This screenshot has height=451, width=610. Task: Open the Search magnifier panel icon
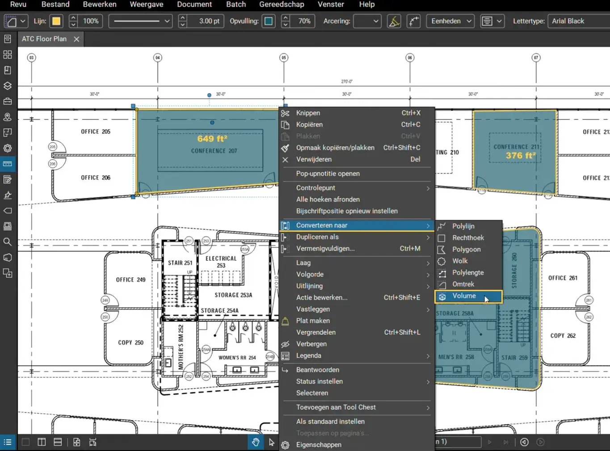[x=8, y=242]
